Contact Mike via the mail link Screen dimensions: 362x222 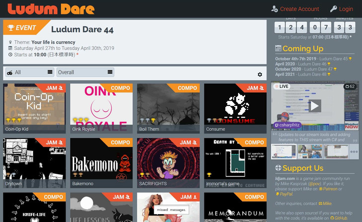(x=325, y=204)
